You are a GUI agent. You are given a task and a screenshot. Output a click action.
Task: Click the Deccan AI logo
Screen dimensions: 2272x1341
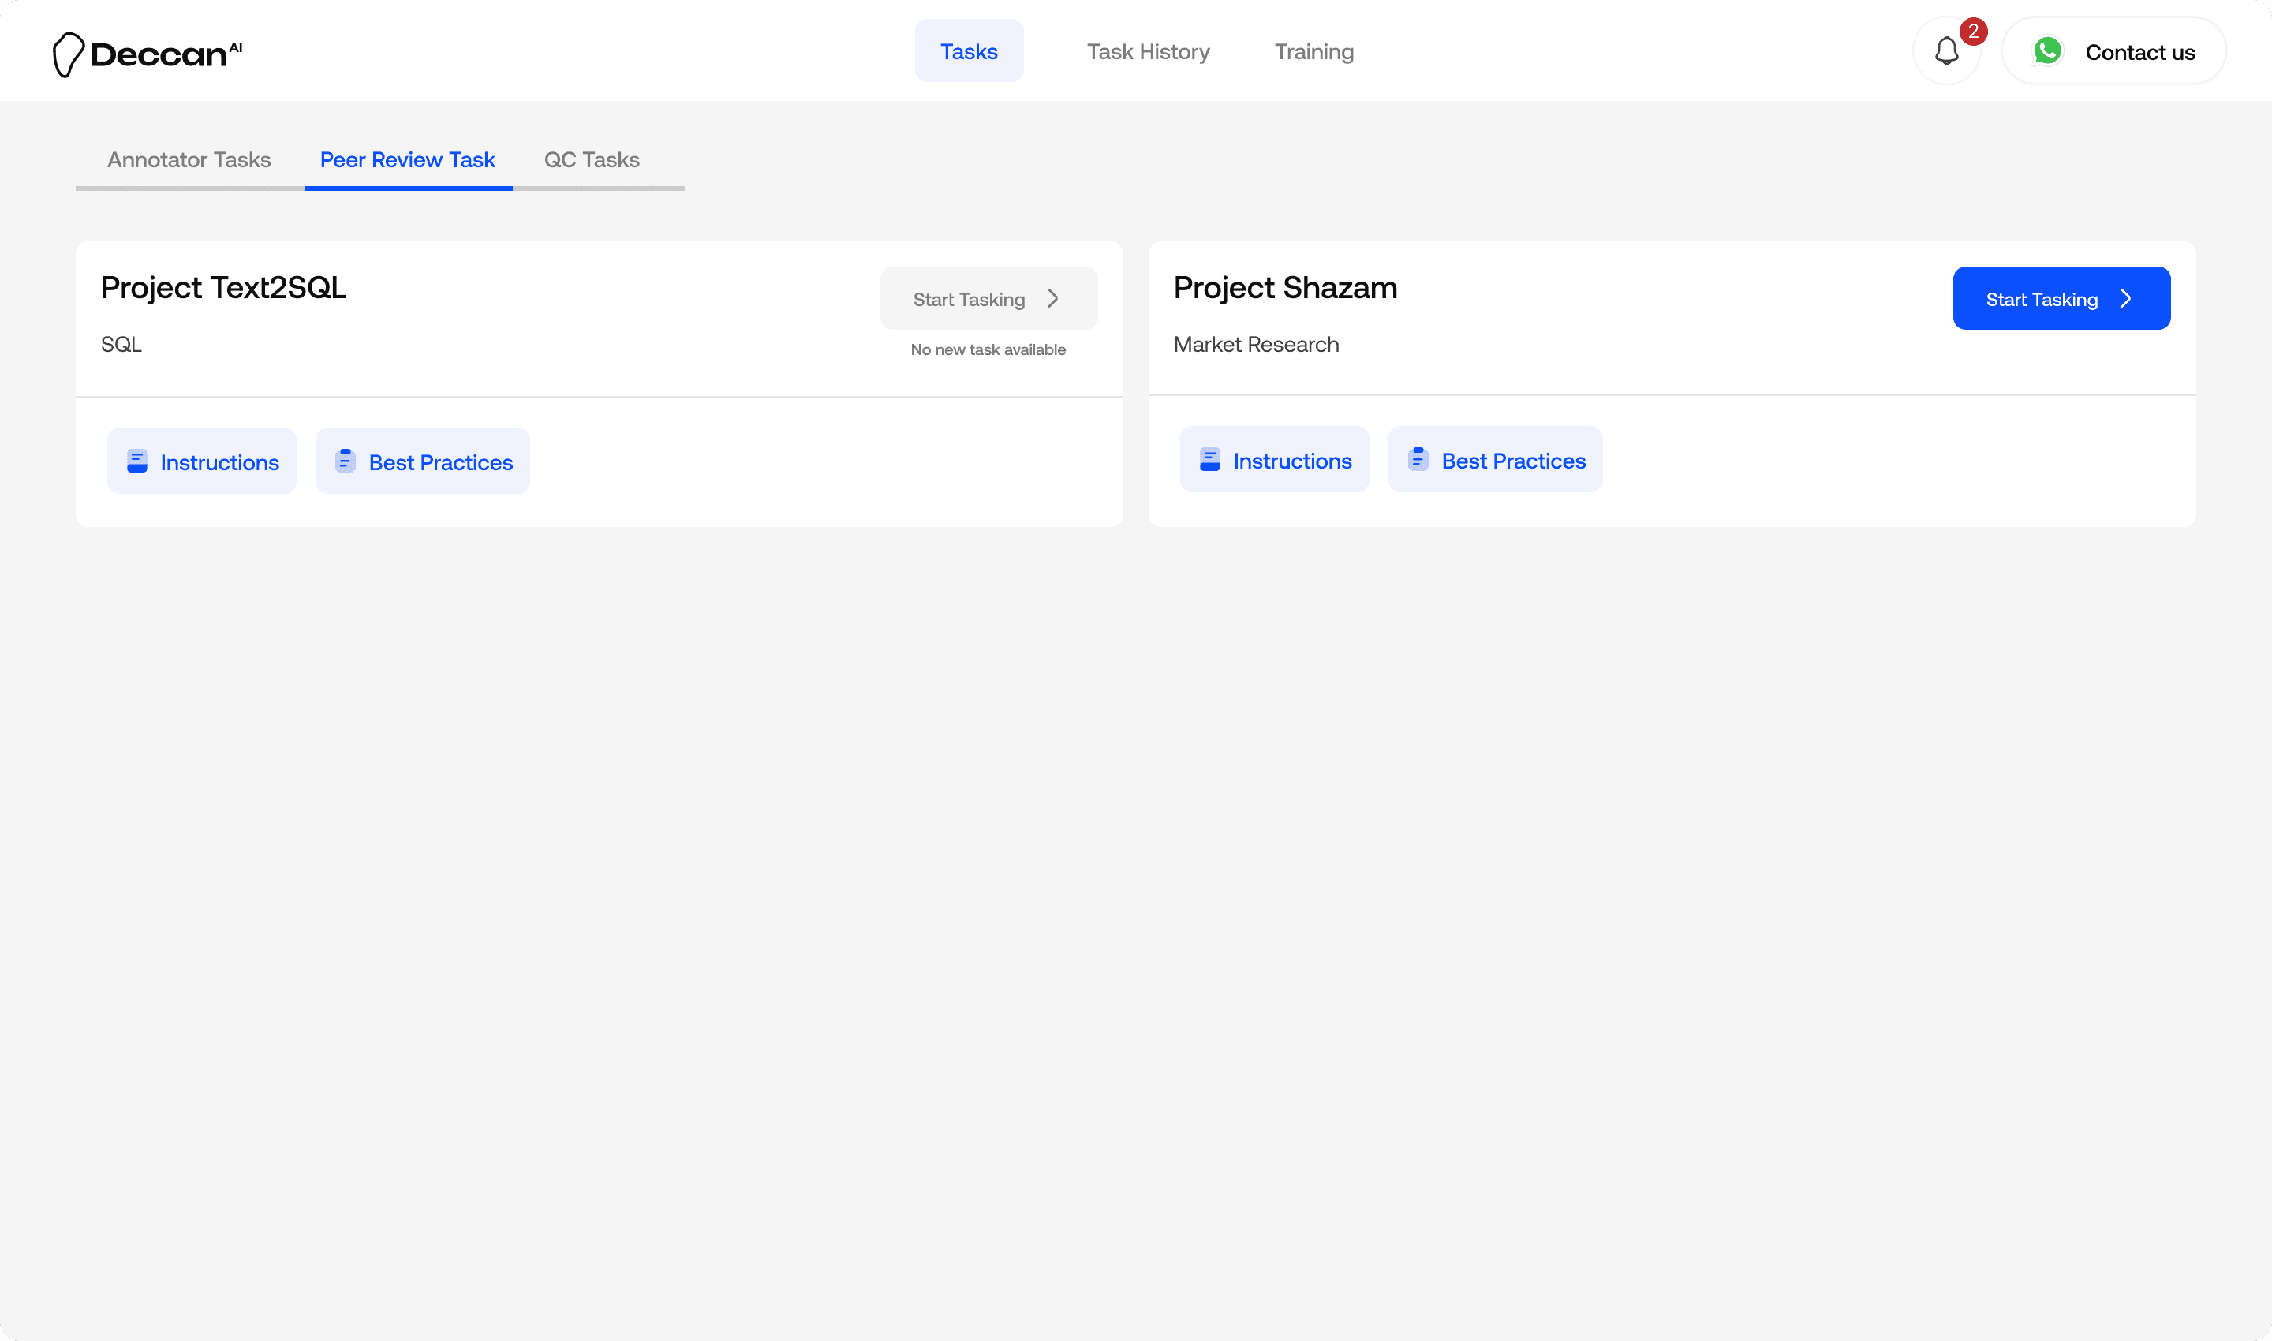coord(148,54)
